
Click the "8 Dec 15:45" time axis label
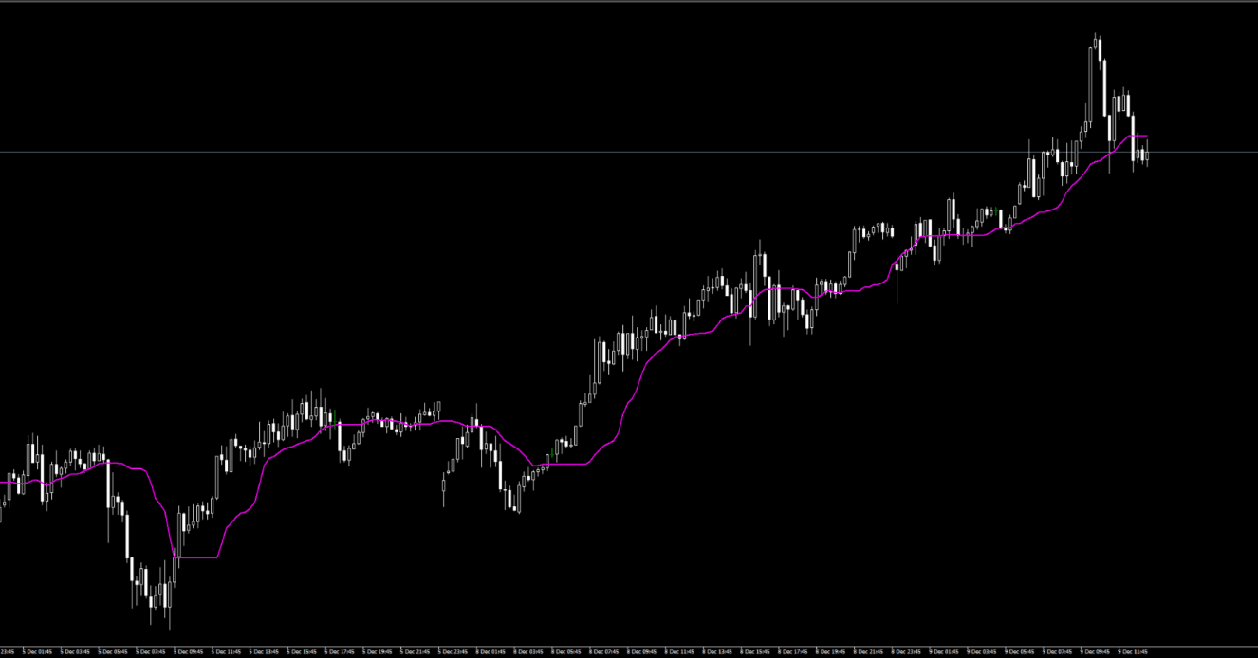[x=755, y=651]
